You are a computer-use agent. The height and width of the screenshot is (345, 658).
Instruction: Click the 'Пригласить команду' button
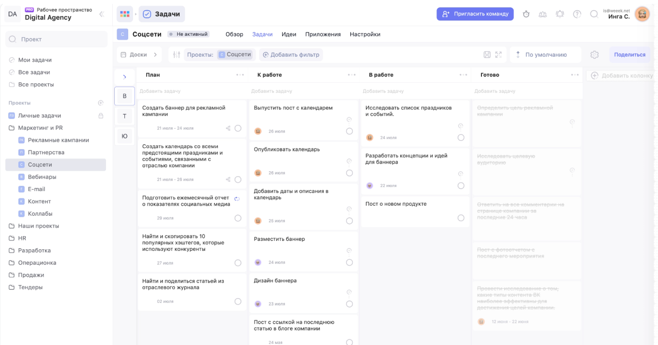tap(475, 14)
